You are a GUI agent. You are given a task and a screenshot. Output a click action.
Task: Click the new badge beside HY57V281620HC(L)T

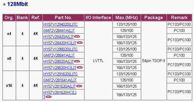pos(48,97)
